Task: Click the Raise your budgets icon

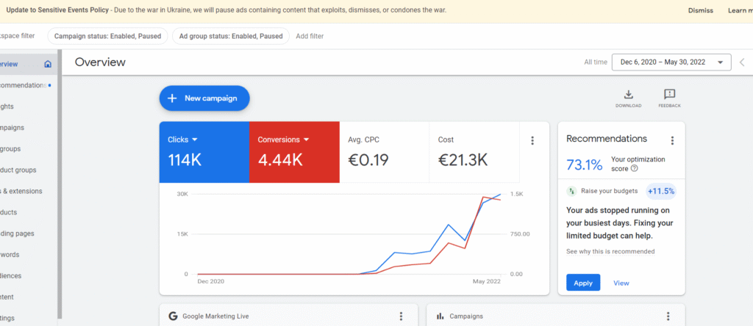Action: pos(571,191)
